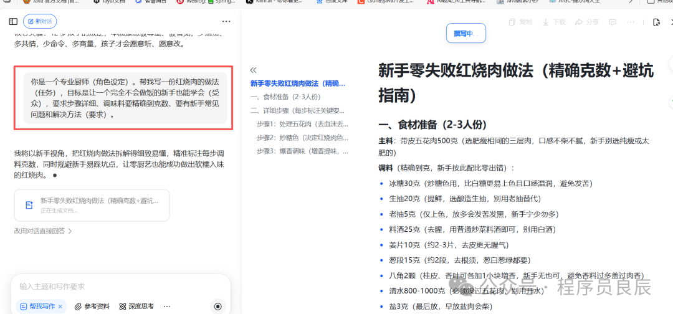Open the generating document card in chat
Viewport: 673px width, 314px height.
(x=92, y=205)
